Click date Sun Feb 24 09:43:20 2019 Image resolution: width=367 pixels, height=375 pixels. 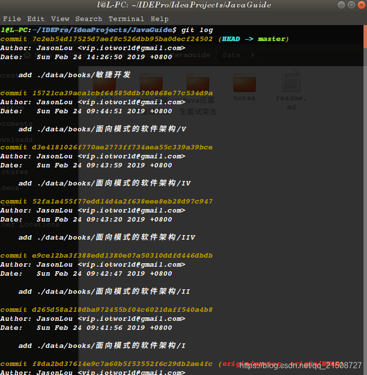pyautogui.click(x=91, y=220)
